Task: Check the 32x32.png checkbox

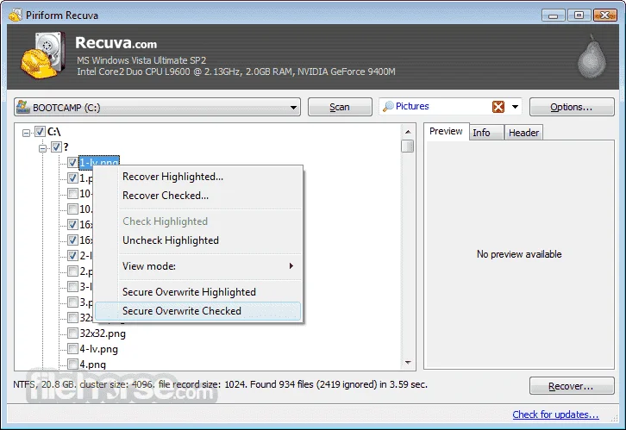Action: click(x=72, y=333)
